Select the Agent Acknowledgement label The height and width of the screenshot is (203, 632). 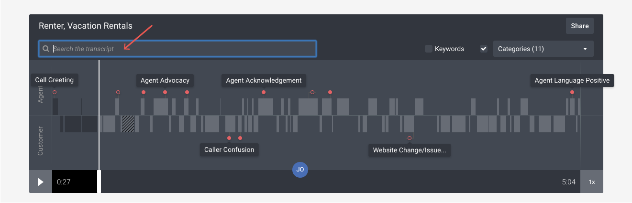click(264, 80)
